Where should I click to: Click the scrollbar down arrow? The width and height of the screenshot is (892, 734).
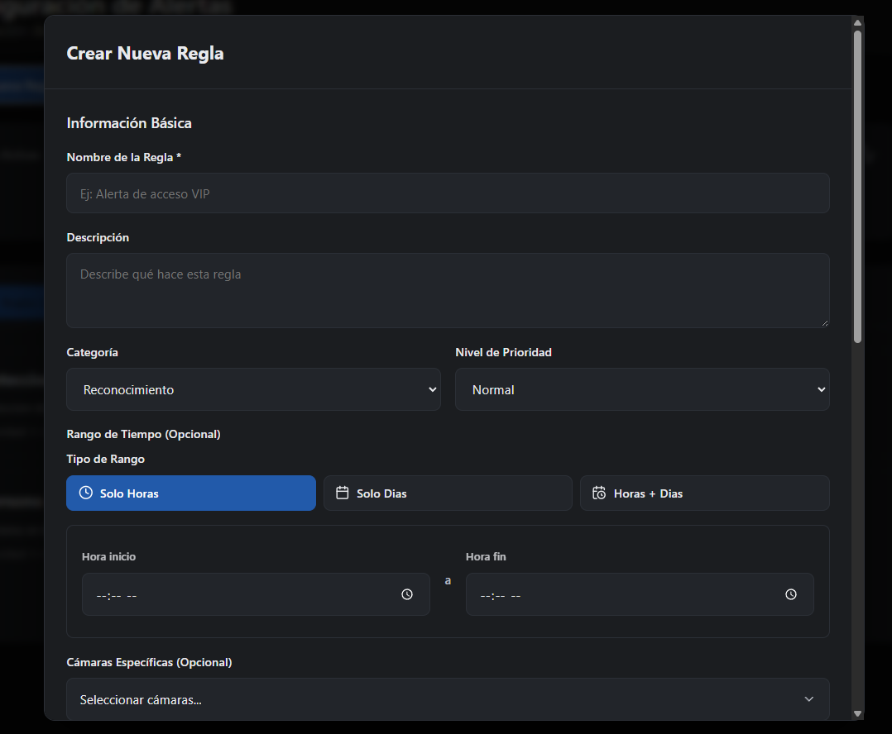[858, 714]
